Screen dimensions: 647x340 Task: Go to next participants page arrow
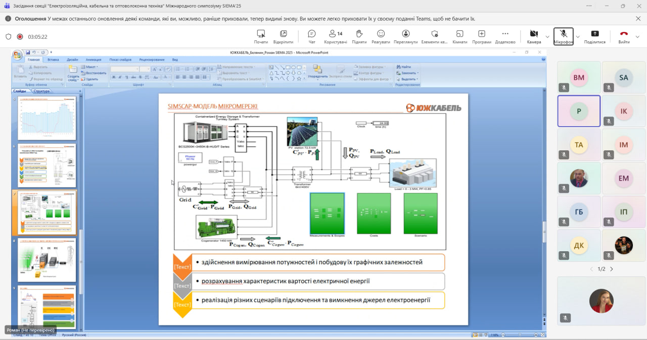point(611,269)
